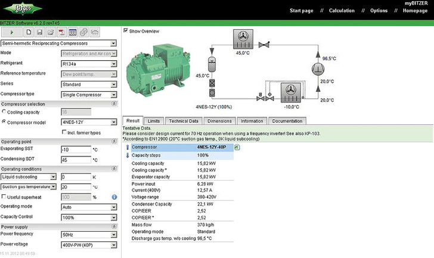Open the Power voltage 400V-PW dropdown
Image resolution: width=434 pixels, height=258 pixels.
click(89, 245)
